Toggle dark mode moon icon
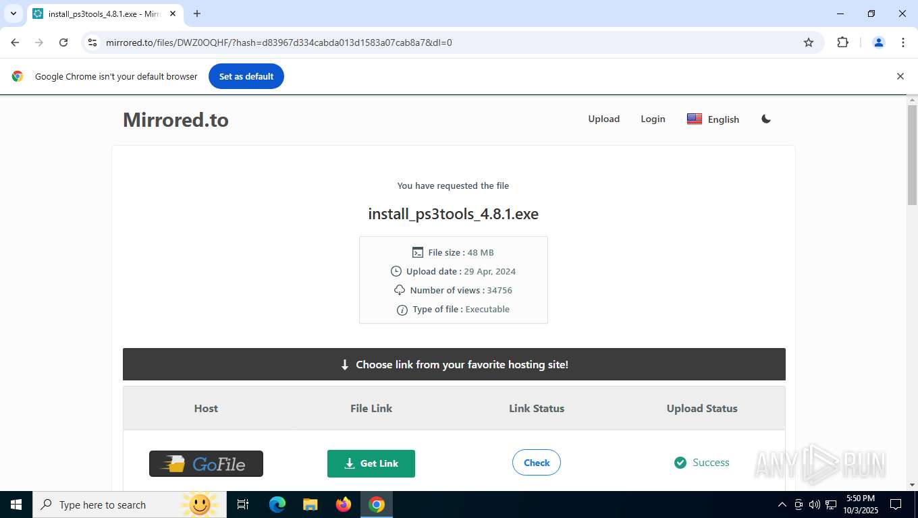Screen dimensions: 918x518 tap(766, 119)
